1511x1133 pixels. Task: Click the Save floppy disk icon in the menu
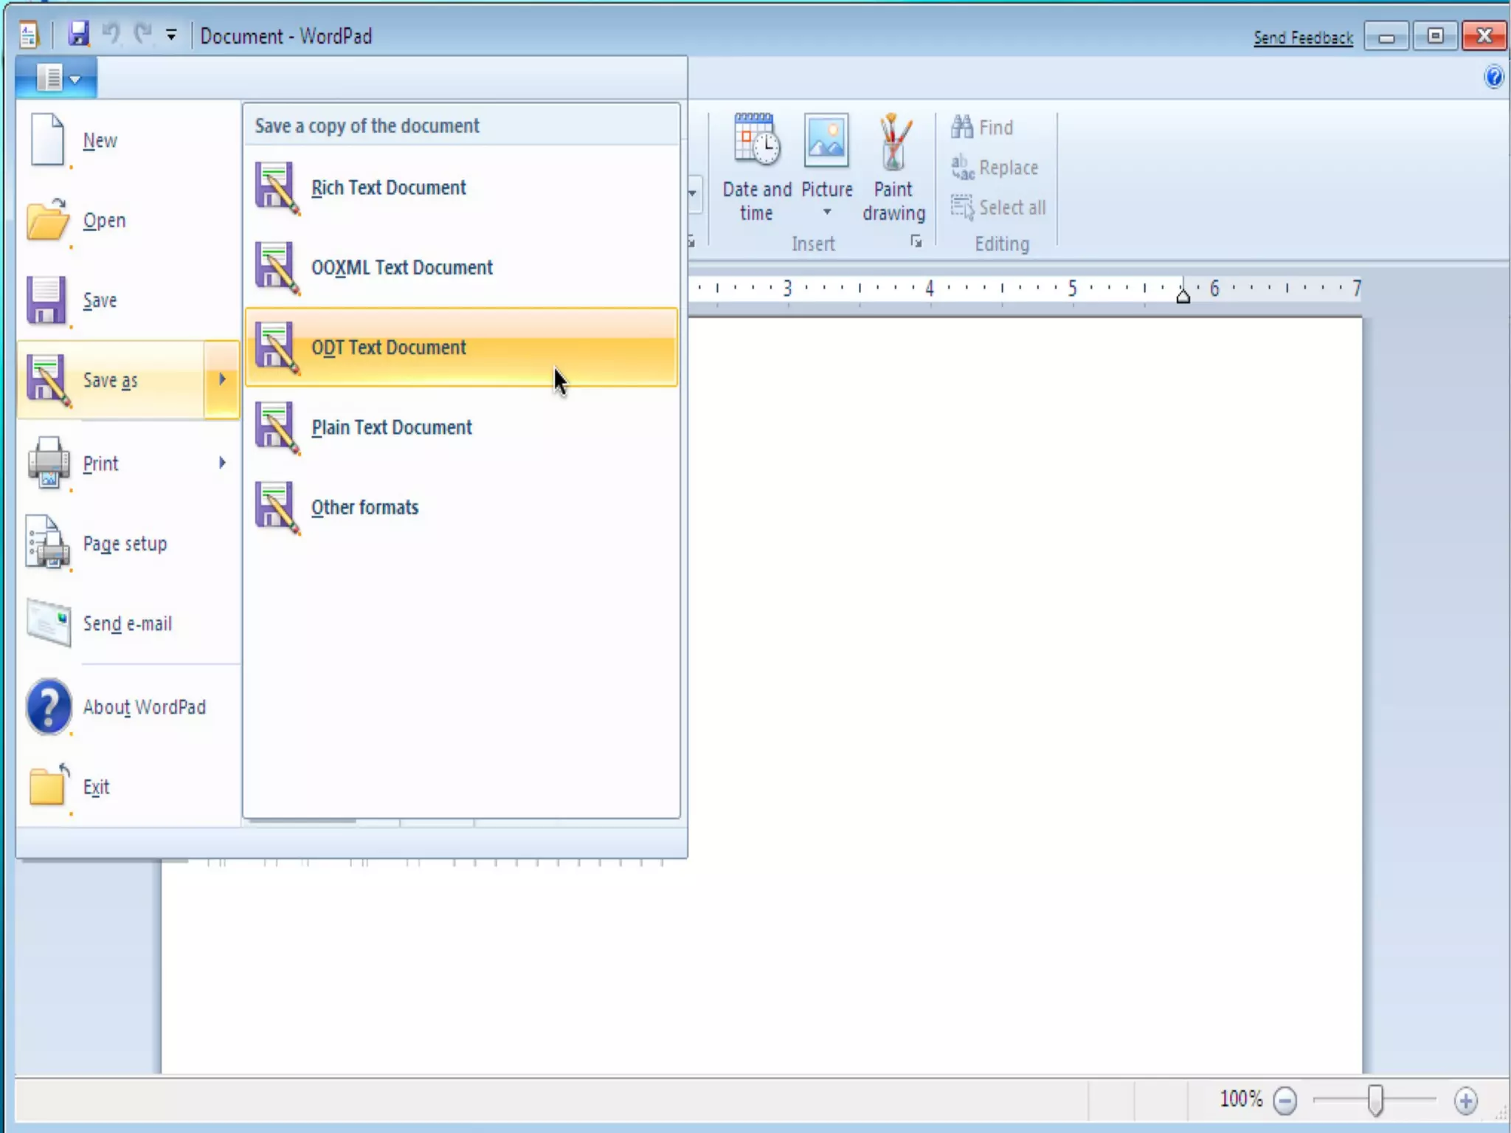click(46, 300)
